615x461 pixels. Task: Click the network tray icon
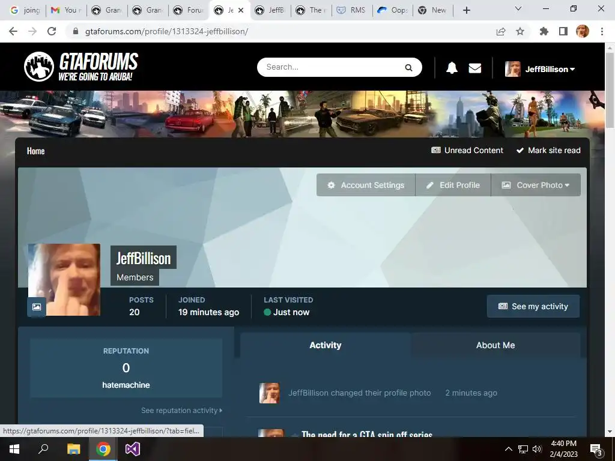[x=523, y=449]
